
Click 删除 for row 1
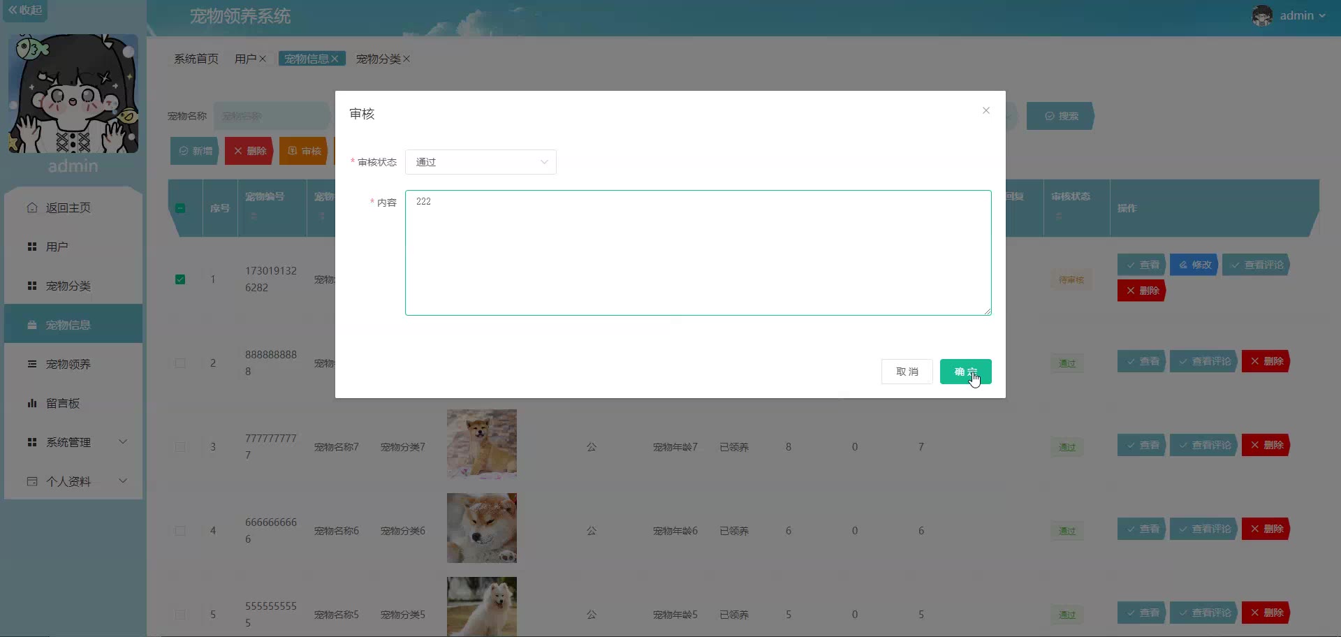coord(1142,291)
